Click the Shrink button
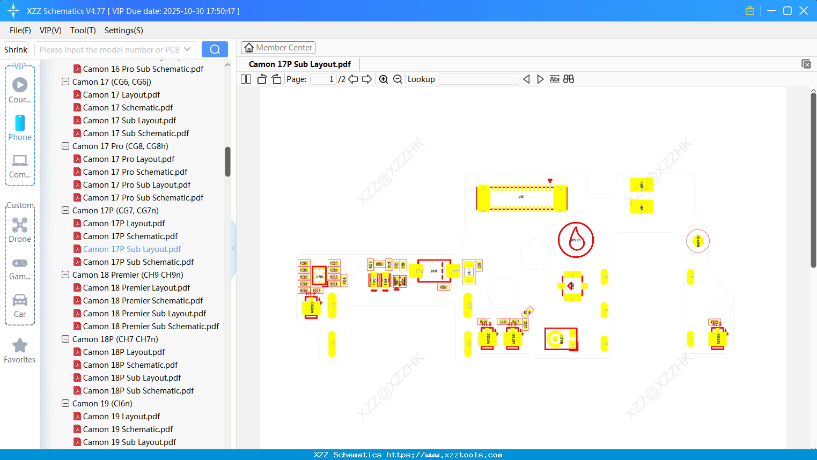The width and height of the screenshot is (817, 460). coord(16,49)
